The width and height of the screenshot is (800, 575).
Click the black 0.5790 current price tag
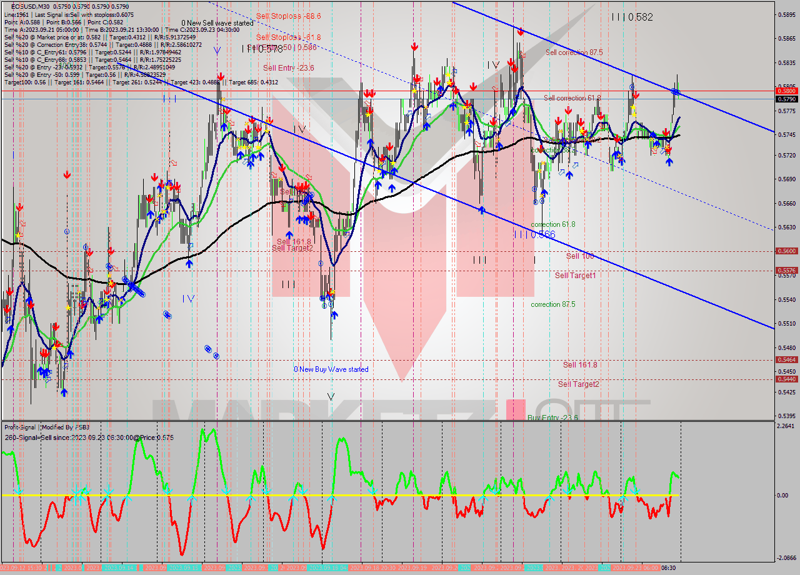point(786,99)
